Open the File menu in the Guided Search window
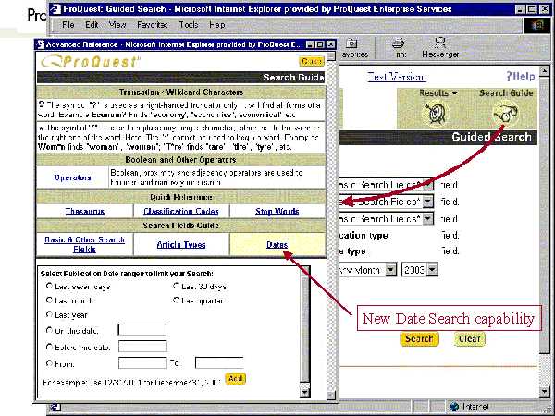 [x=68, y=25]
